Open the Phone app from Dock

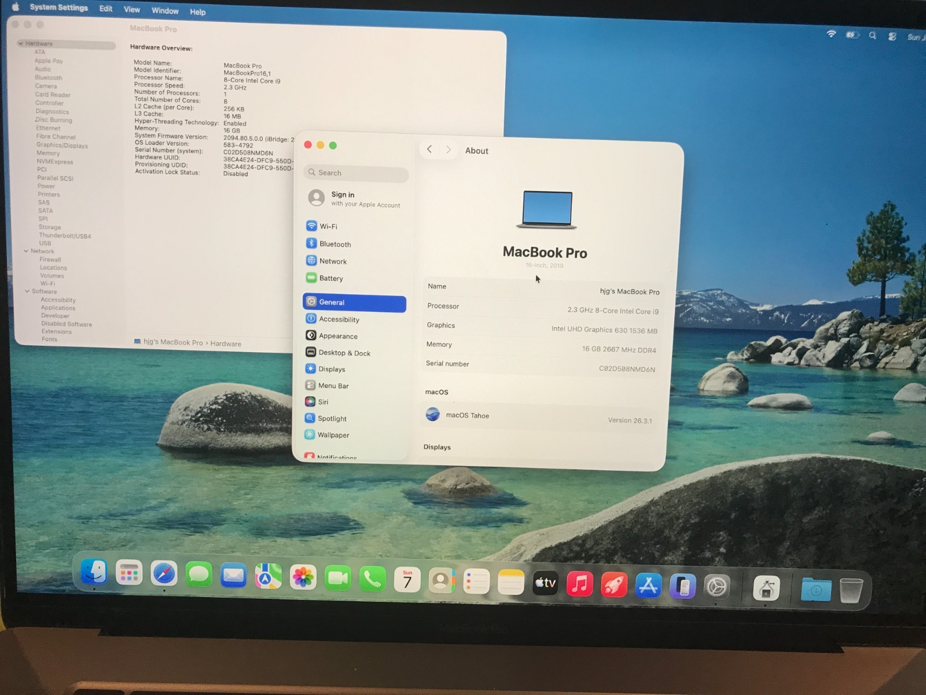pos(372,579)
